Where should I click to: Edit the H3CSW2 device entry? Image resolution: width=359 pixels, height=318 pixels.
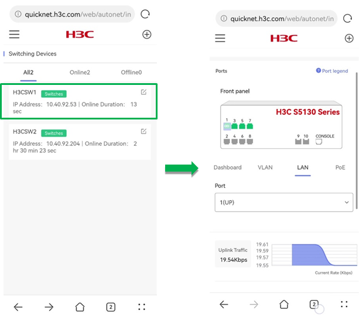(x=143, y=131)
